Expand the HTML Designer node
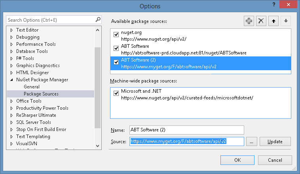Viewport: 300px width, 174px height. pyautogui.click(x=11, y=73)
